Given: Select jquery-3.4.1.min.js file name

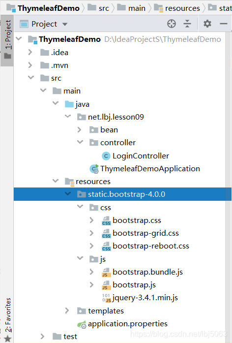Looking at the screenshot, I should (145, 298).
